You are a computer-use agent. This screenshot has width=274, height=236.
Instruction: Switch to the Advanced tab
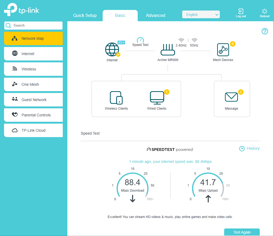[155, 15]
